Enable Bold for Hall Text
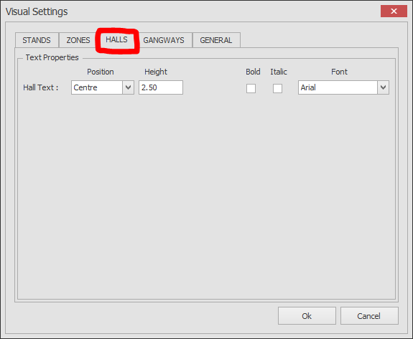 point(251,89)
